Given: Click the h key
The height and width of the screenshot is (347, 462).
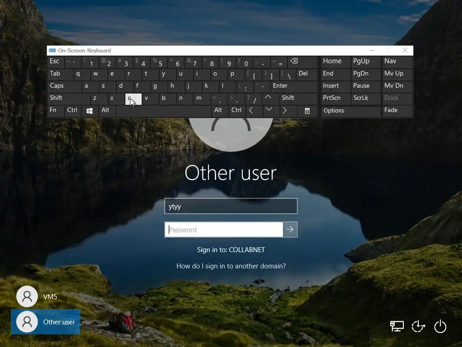Looking at the screenshot, I should [176, 86].
